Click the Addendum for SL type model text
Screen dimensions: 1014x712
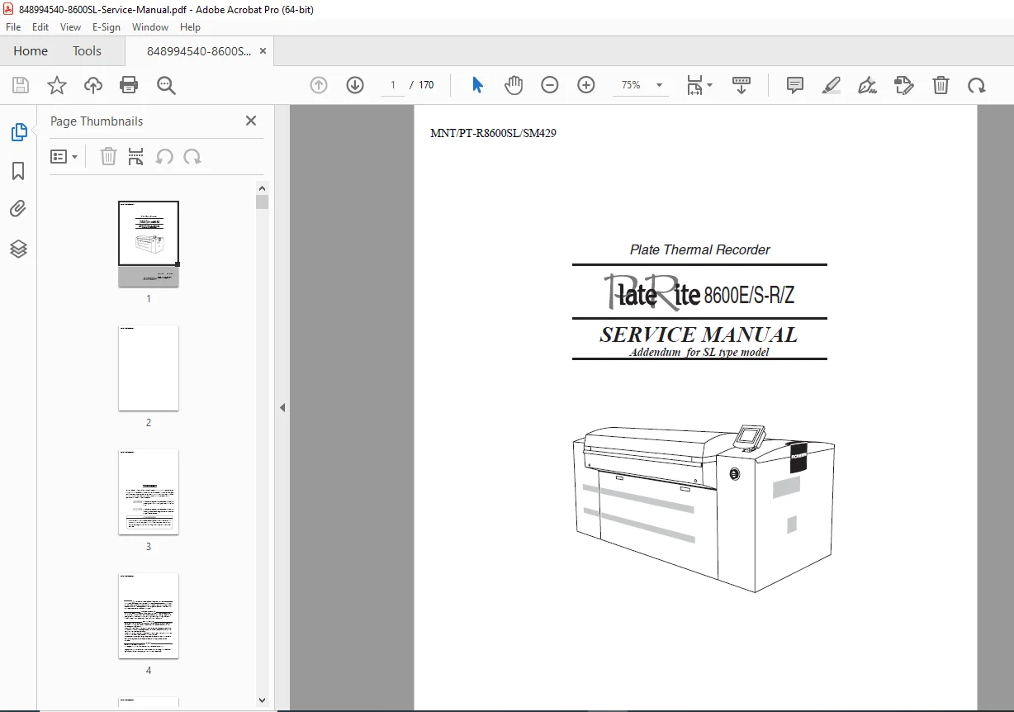tap(699, 353)
